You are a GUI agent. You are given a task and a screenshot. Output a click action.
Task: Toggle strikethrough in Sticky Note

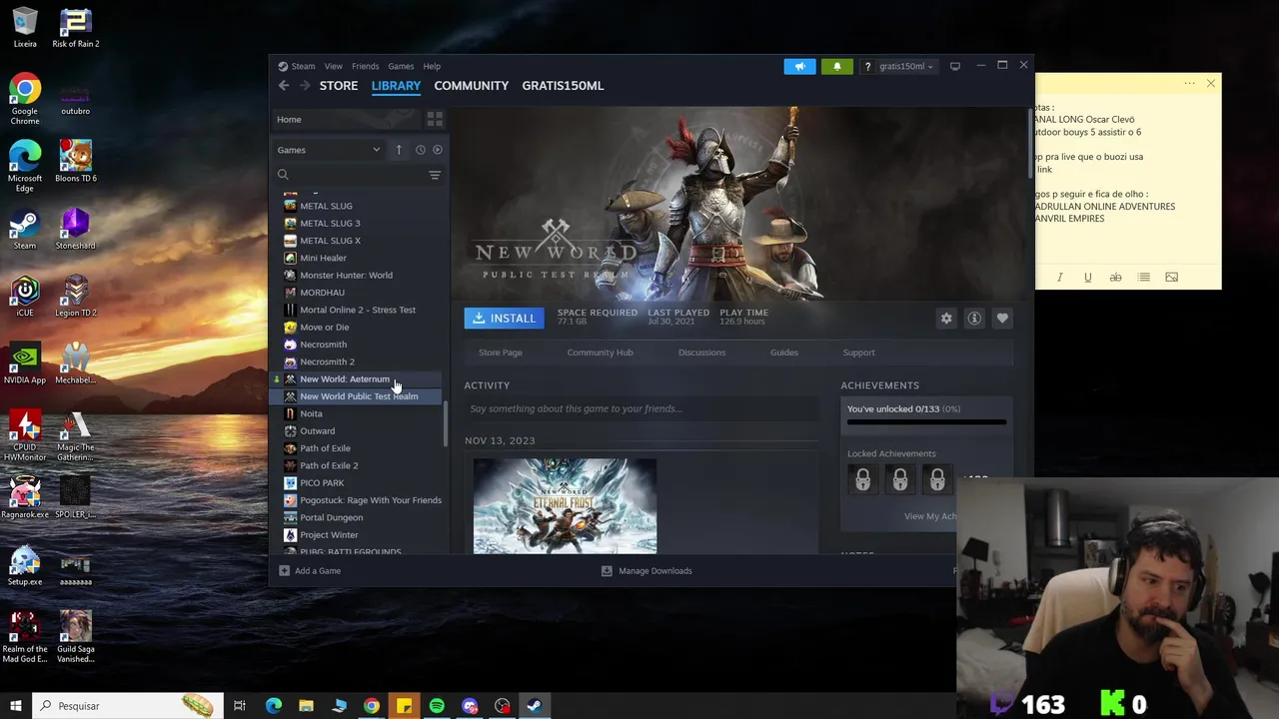[x=1115, y=278]
